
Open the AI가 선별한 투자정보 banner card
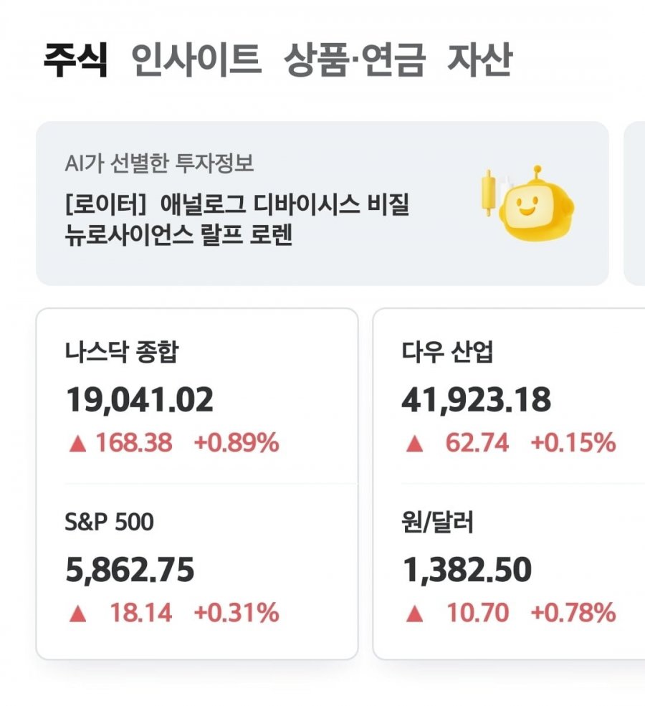pyautogui.click(x=322, y=203)
